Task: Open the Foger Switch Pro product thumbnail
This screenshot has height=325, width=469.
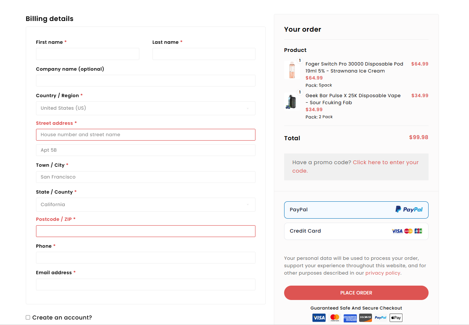Action: pos(292,70)
